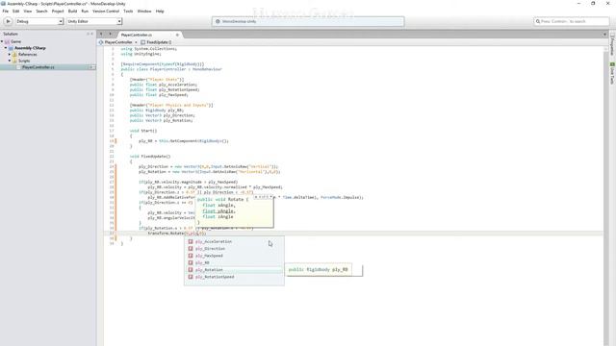Image resolution: width=616 pixels, height=346 pixels.
Task: Close the PlayerController.cs tab
Action: (177, 35)
